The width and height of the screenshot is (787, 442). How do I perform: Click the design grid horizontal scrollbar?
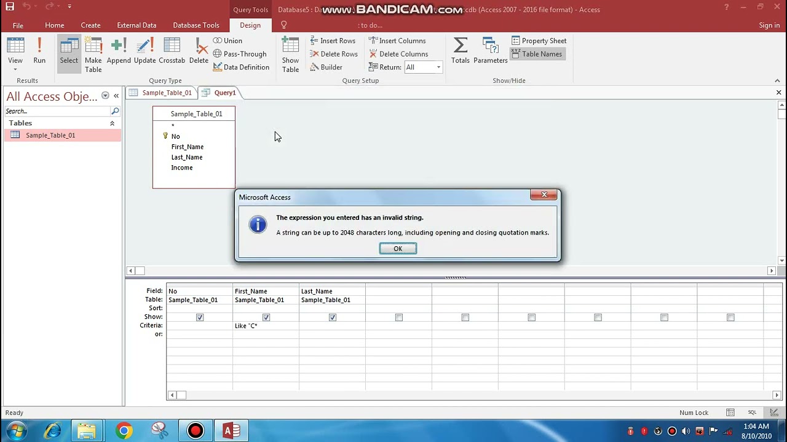[x=474, y=395]
